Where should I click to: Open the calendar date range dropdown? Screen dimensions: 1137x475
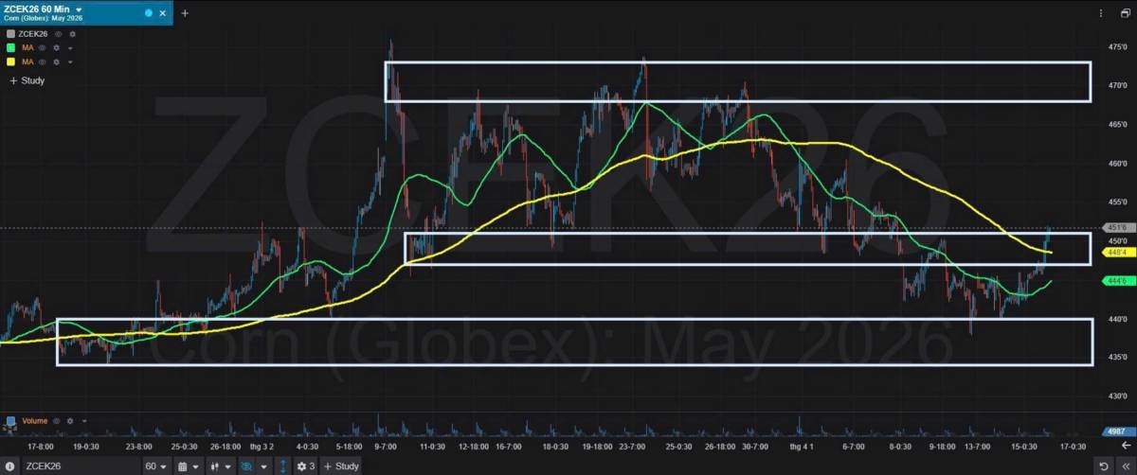pyautogui.click(x=188, y=466)
